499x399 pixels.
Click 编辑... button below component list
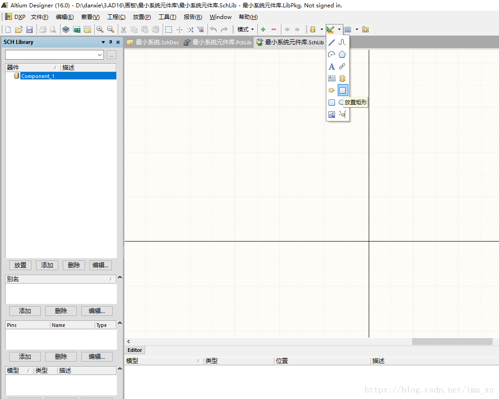pos(100,265)
